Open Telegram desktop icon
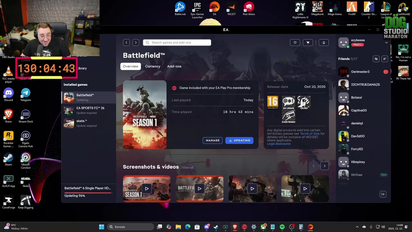The height and width of the screenshot is (232, 412). click(26, 95)
